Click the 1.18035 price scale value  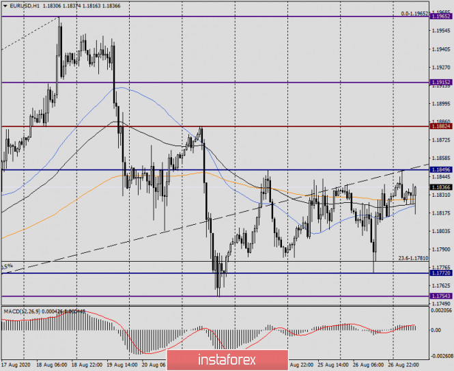(441, 232)
